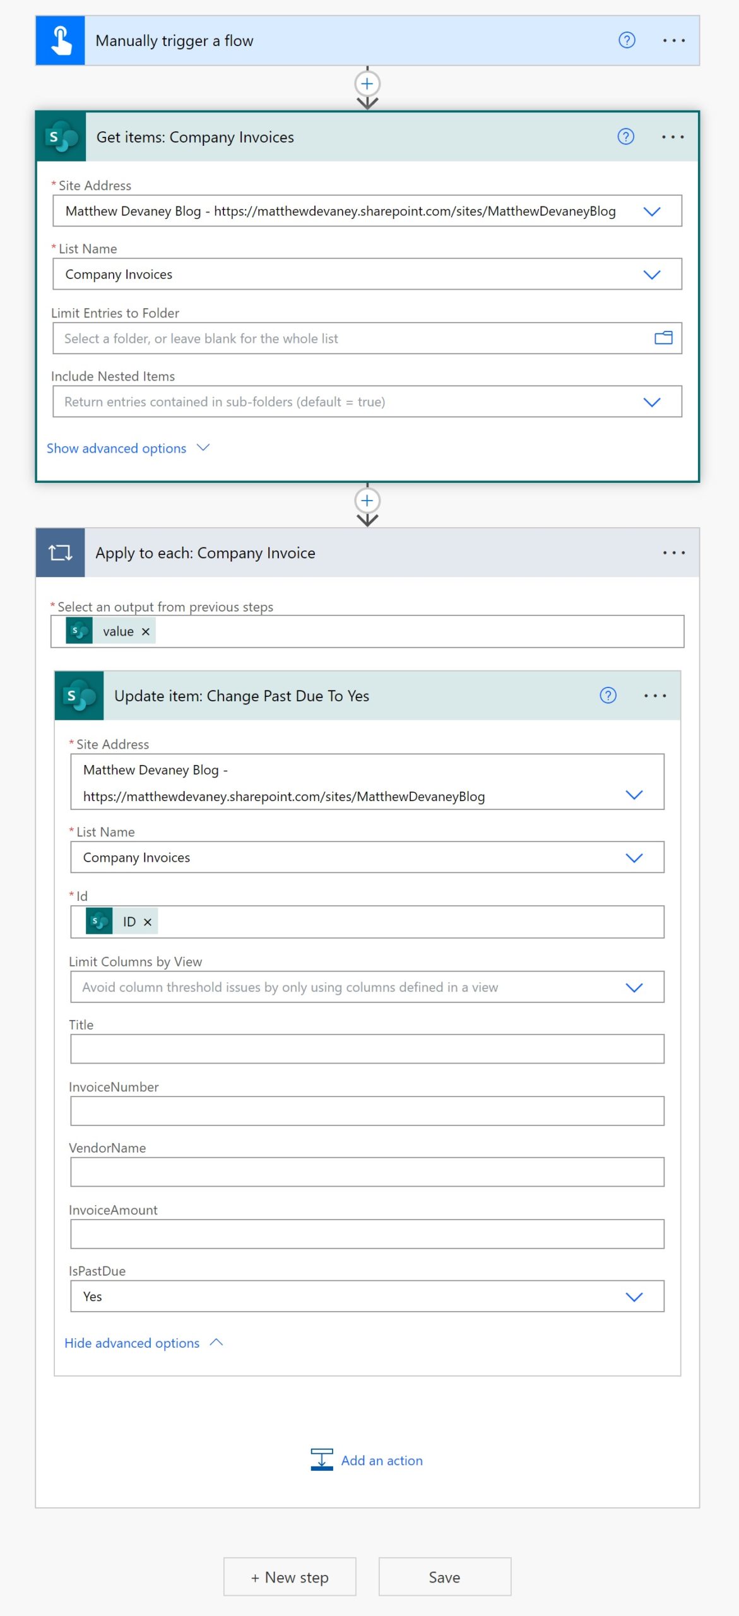Click the Add an action icon
Image resolution: width=739 pixels, height=1616 pixels.
322,1460
